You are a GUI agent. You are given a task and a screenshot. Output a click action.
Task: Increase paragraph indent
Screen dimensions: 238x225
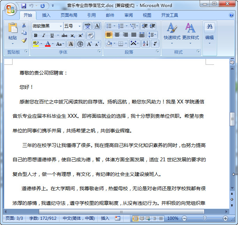coord(152,26)
